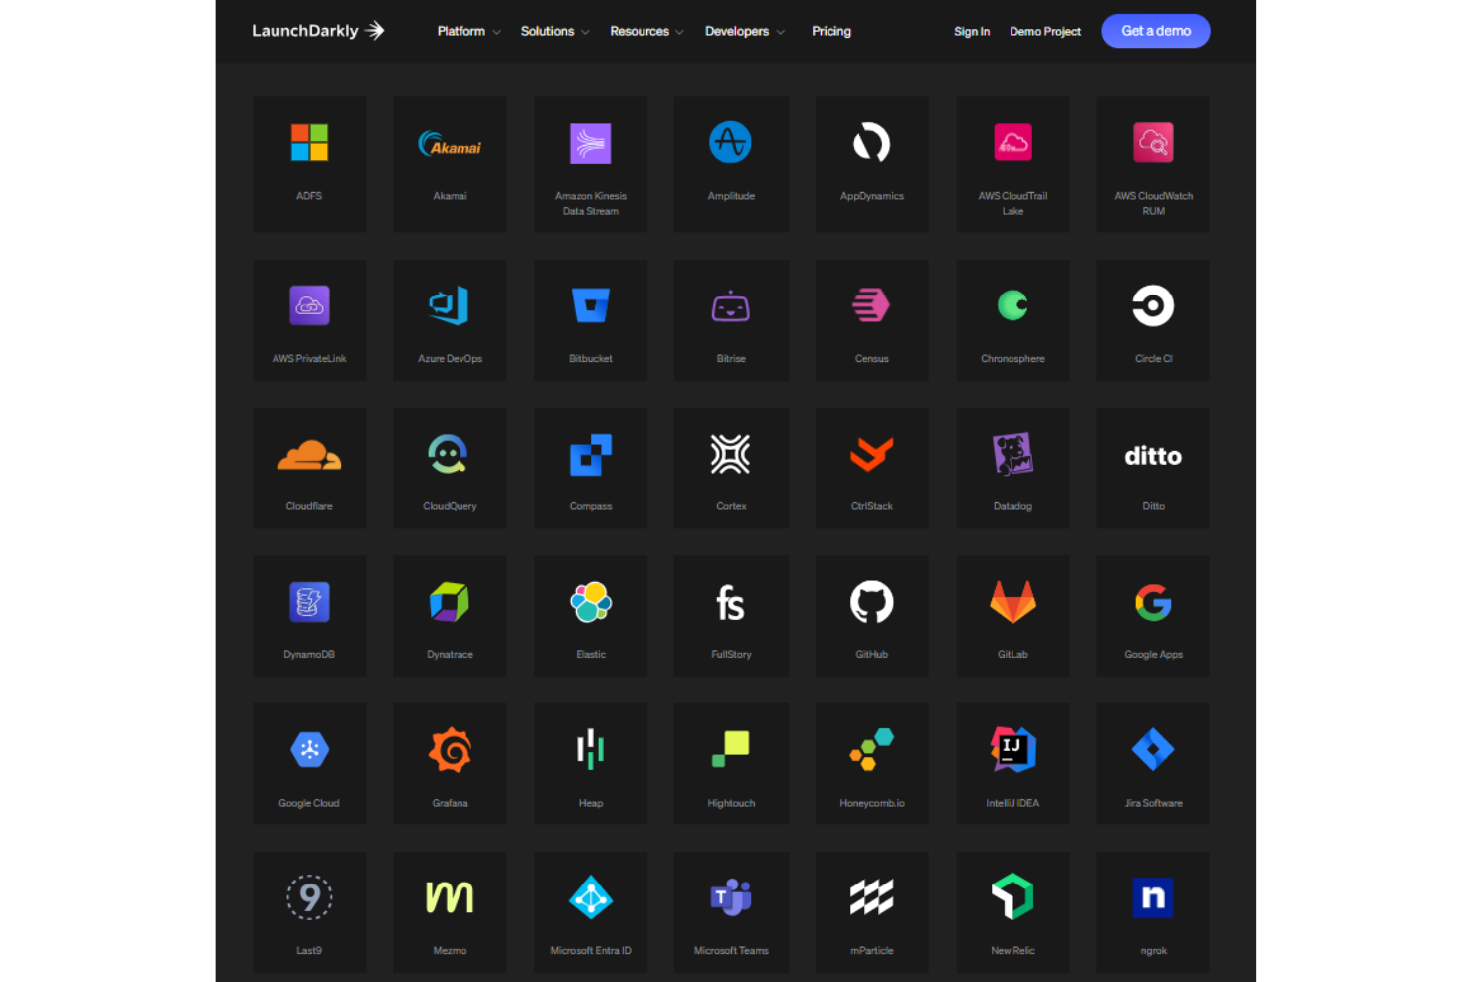1472x982 pixels.
Task: Click the AWS PrivateLink label
Action: click(x=309, y=358)
